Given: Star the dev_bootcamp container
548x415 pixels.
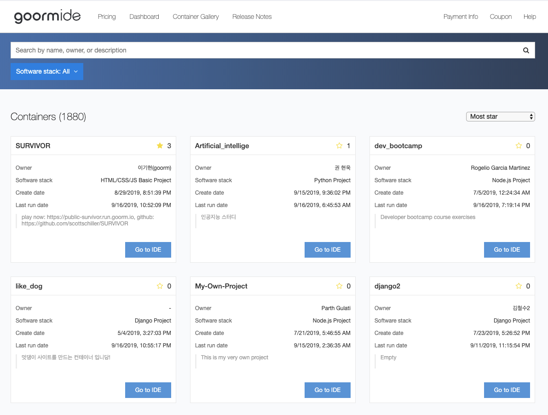Looking at the screenshot, I should (x=519, y=146).
